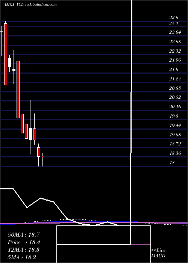The image size is (188, 263).
Task: Click the 23.6 price axis label
Action: [174, 18]
